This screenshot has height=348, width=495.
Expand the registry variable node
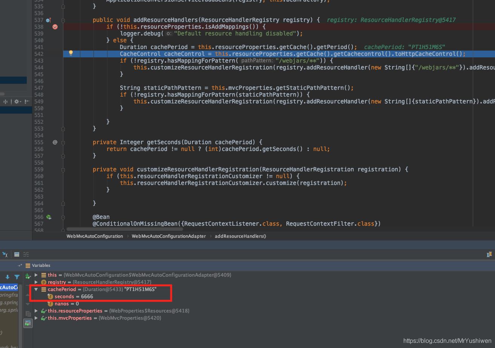[x=36, y=282]
